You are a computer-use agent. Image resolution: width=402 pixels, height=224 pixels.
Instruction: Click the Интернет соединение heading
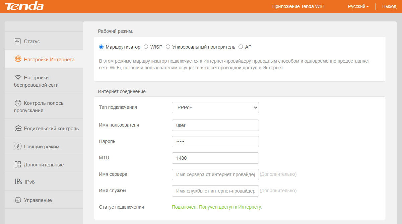[122, 91]
